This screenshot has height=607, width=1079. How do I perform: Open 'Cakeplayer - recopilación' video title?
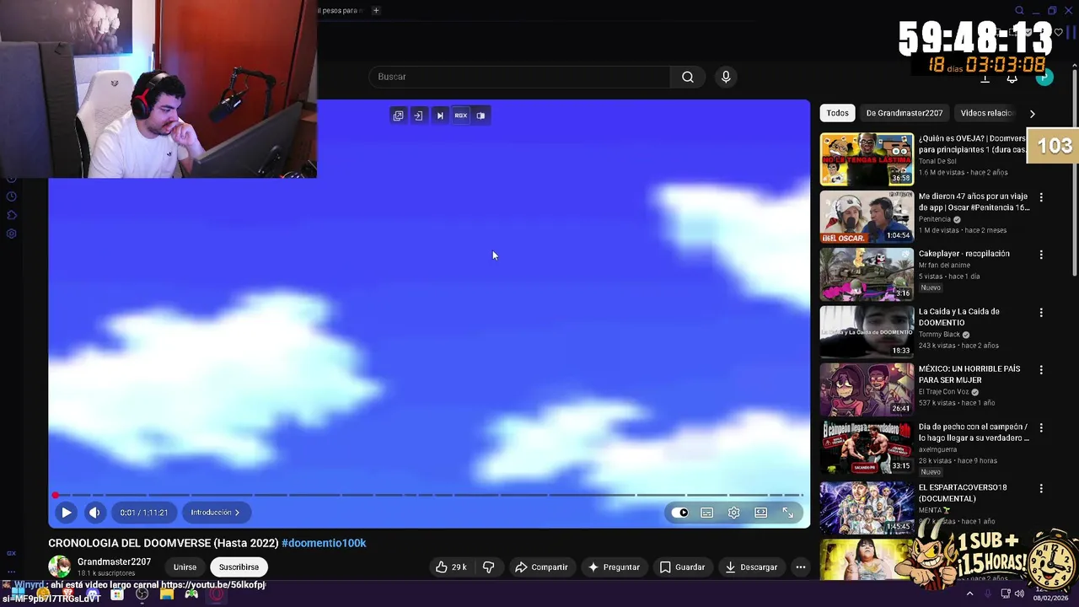[x=964, y=254]
